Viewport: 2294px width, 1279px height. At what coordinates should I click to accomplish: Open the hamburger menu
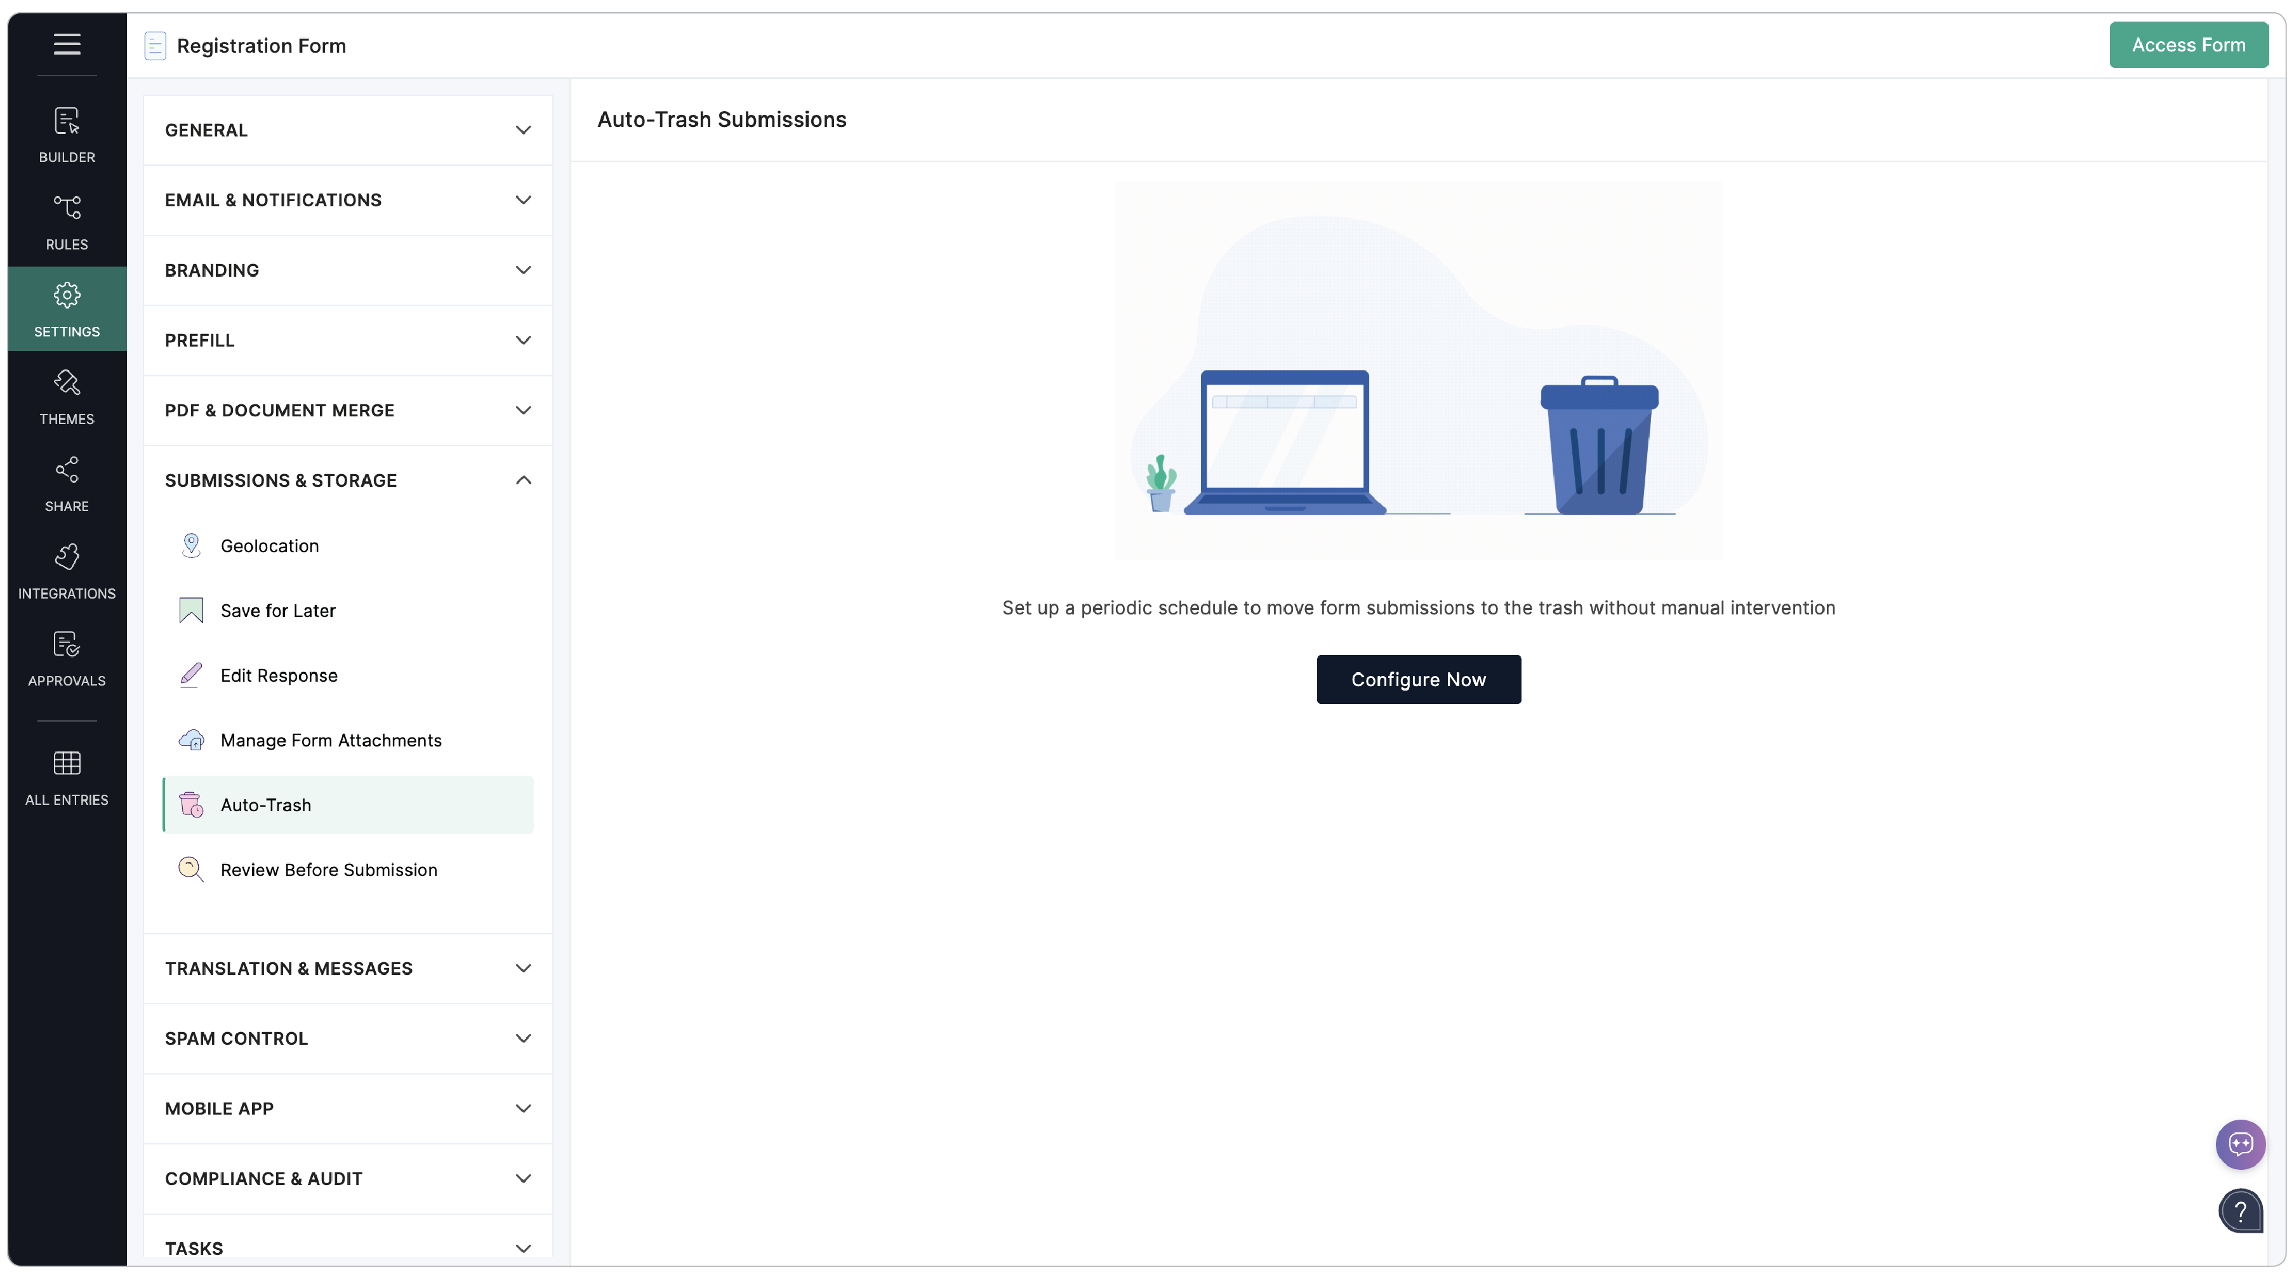pos(66,44)
